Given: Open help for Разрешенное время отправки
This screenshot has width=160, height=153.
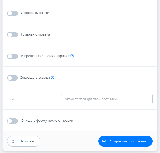Looking at the screenshot, I should pos(72,56).
